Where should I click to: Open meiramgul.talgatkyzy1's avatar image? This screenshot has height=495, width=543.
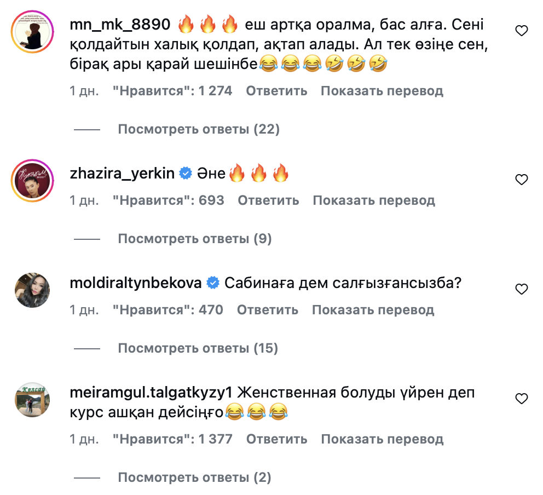[32, 400]
